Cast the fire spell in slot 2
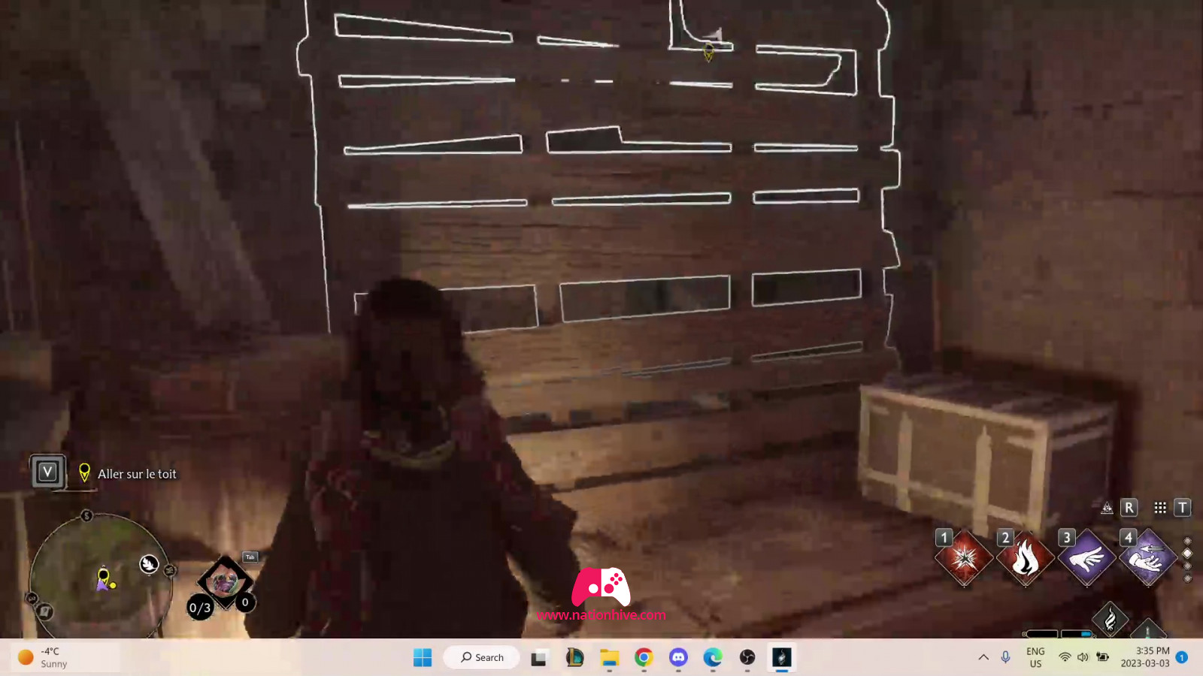This screenshot has width=1203, height=676. coord(1025,558)
